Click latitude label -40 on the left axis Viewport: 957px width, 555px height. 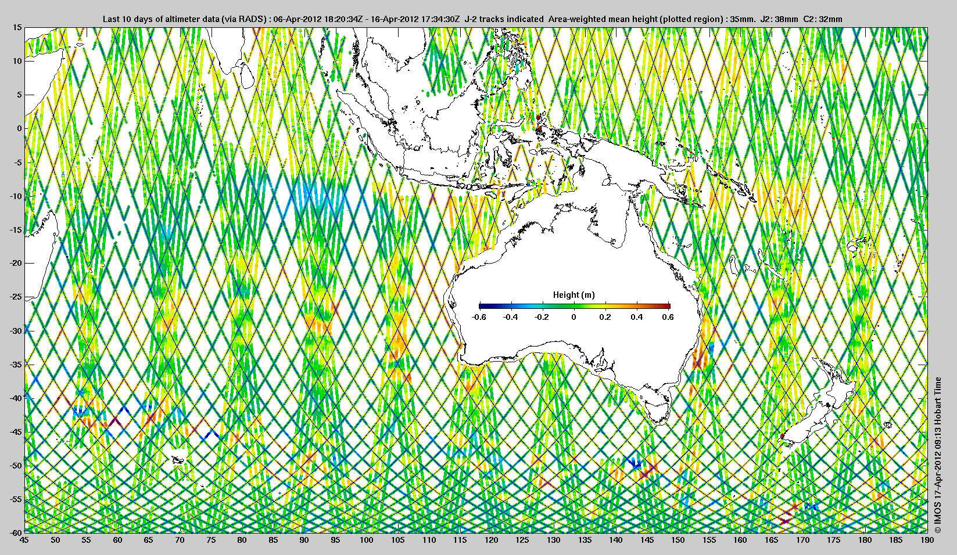click(x=16, y=398)
